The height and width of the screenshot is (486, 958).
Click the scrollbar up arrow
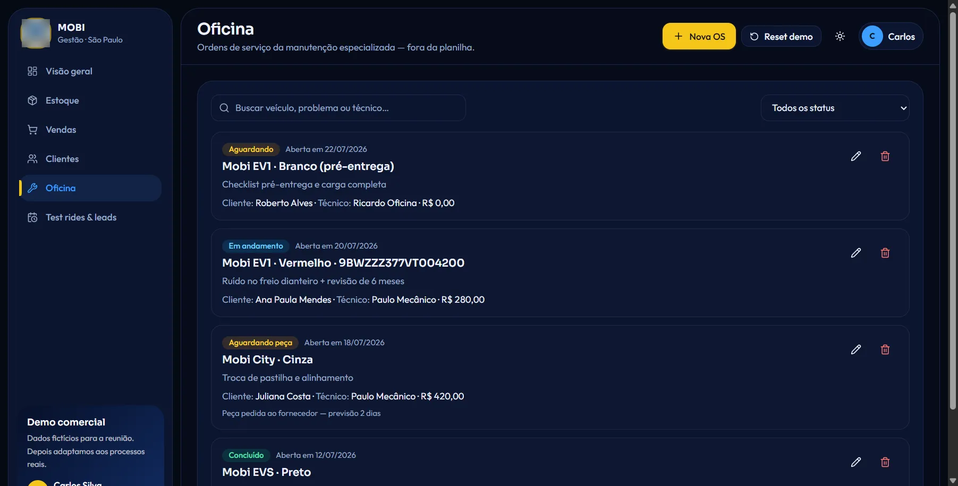point(953,5)
